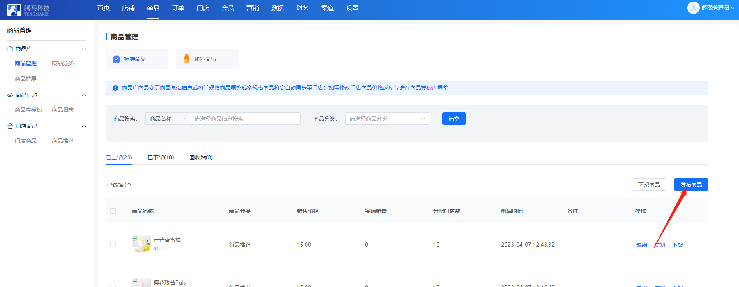The height and width of the screenshot is (287, 739).
Task: Click the 清空 button
Action: click(x=454, y=119)
